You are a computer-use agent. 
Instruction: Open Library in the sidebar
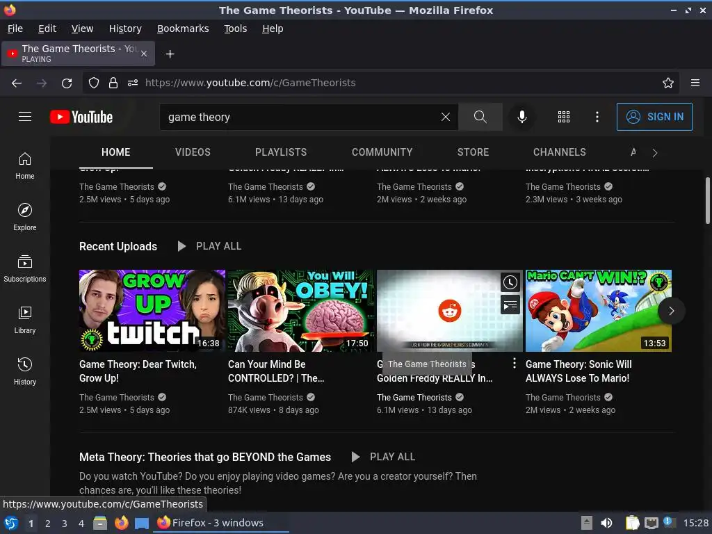25,320
